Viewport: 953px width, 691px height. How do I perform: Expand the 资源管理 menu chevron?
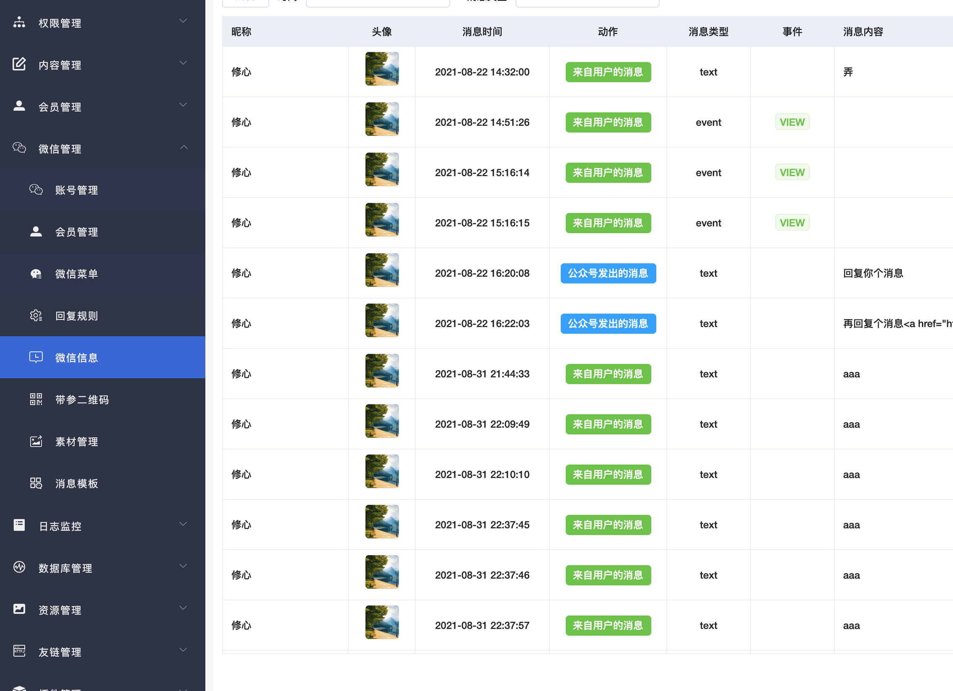click(x=183, y=609)
